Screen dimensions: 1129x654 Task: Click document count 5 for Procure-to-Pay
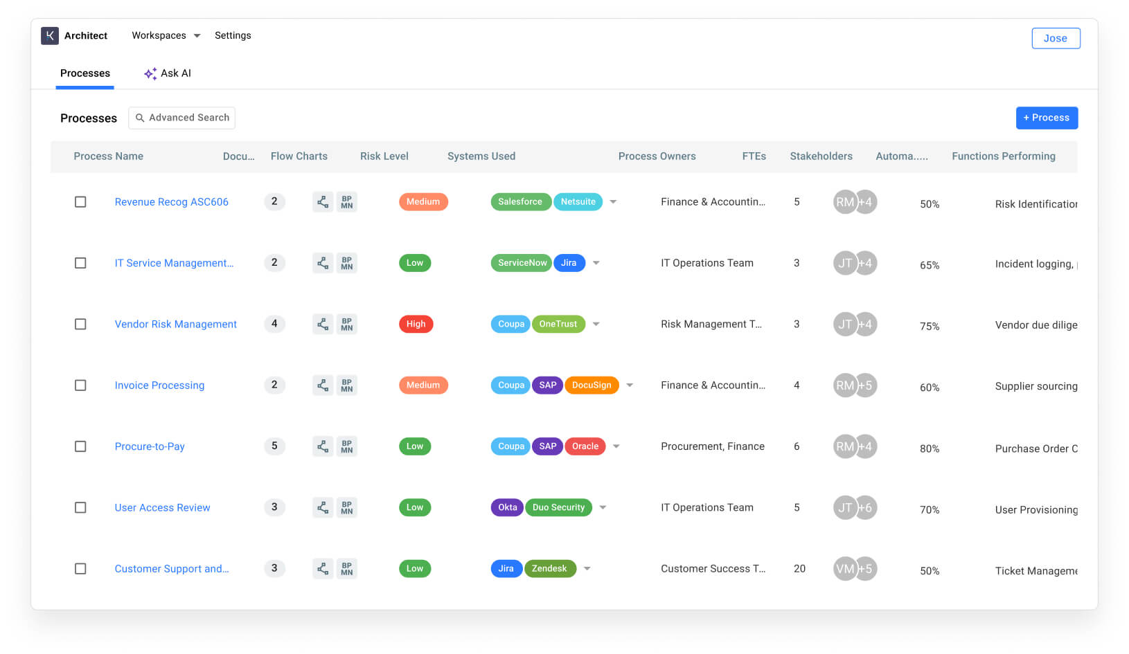click(x=274, y=446)
